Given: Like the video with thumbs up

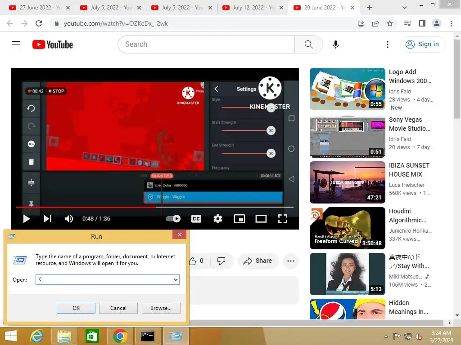Looking at the screenshot, I should (x=196, y=261).
